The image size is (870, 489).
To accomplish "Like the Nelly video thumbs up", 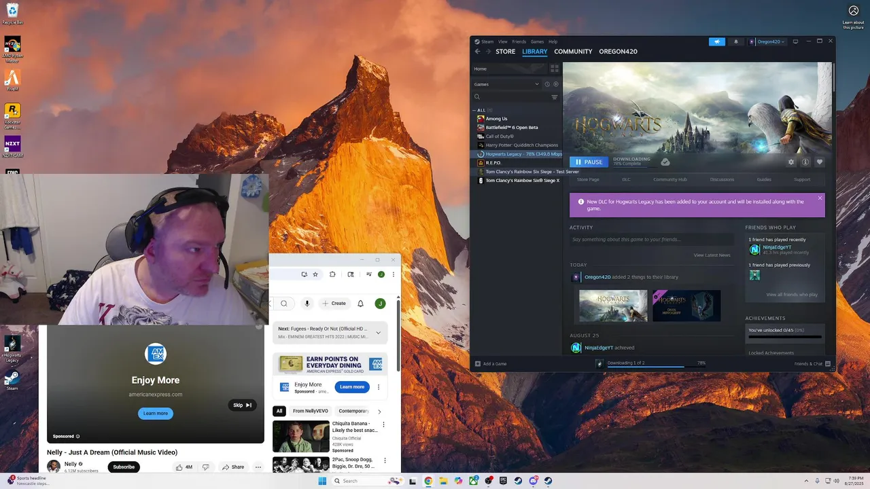I will coord(184,467).
